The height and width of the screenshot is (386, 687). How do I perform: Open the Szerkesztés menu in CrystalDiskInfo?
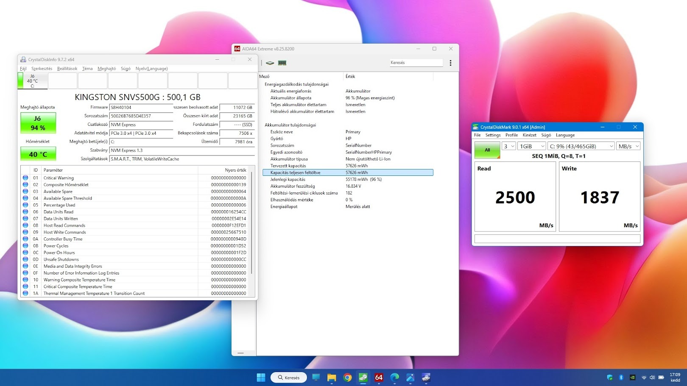[x=42, y=69]
